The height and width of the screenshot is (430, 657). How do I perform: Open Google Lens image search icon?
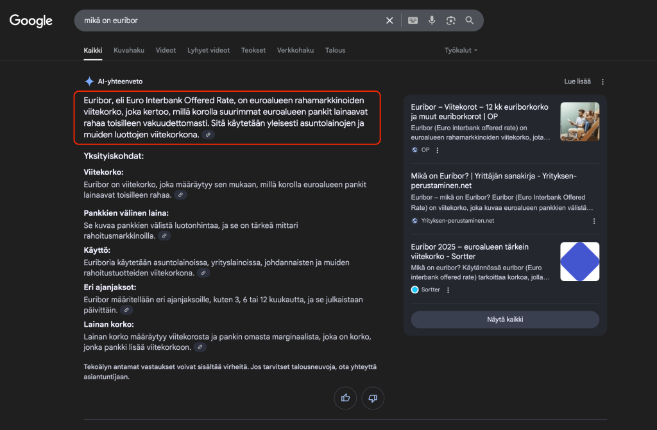tap(451, 21)
